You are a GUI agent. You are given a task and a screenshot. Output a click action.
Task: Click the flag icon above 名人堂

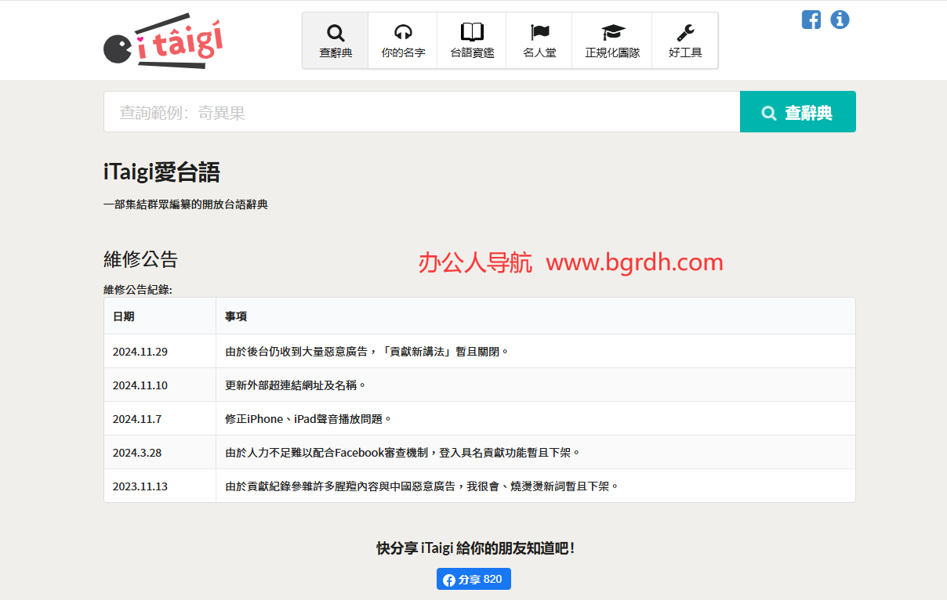tap(539, 30)
